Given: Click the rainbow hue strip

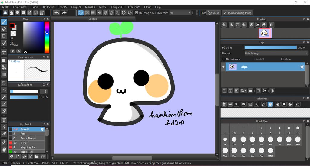Looking at the screenshot, I should click(x=47, y=37).
